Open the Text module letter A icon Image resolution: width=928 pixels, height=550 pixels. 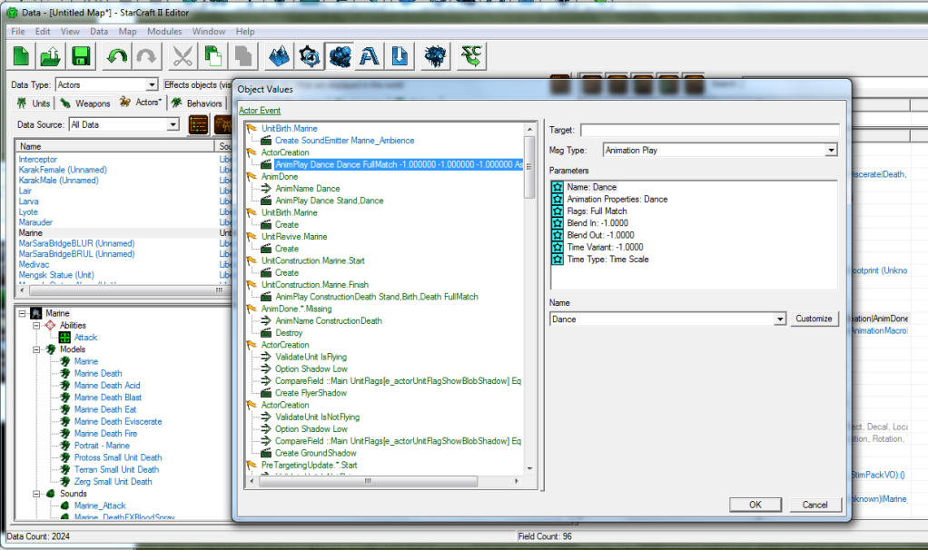tap(370, 57)
